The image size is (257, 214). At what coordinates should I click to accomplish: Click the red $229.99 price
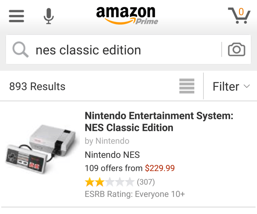tap(160, 168)
